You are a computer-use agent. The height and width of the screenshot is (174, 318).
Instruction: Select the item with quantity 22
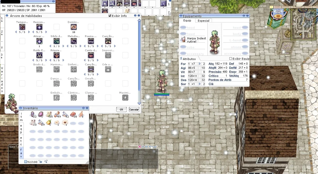coord(33,114)
